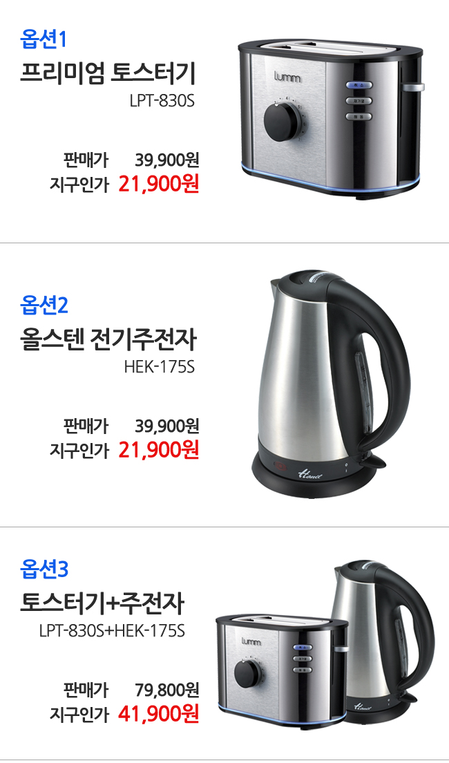Click the red 41,900원 bundle price
This screenshot has width=449, height=763.
[x=159, y=713]
